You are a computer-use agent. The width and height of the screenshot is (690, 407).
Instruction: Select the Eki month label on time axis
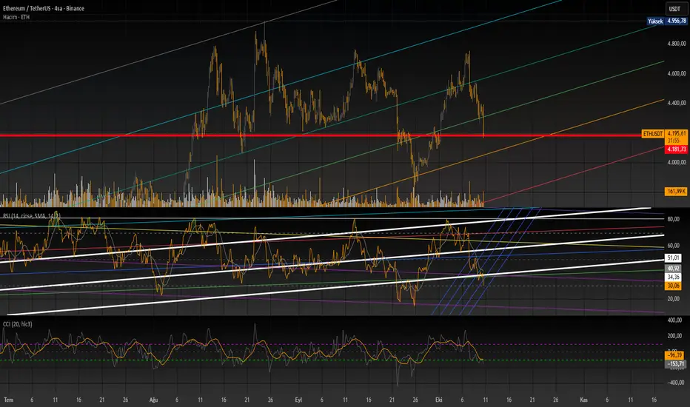[x=438, y=400]
